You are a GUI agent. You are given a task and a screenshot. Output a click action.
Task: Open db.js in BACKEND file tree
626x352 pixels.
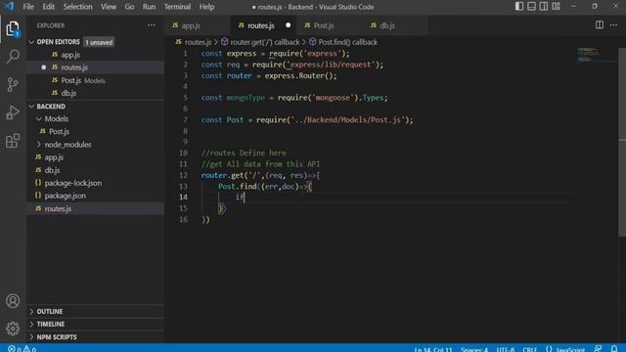tap(96, 170)
